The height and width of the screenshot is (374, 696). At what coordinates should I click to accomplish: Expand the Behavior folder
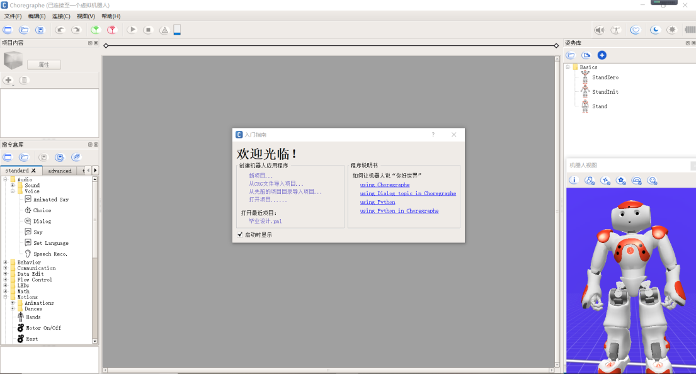click(5, 262)
